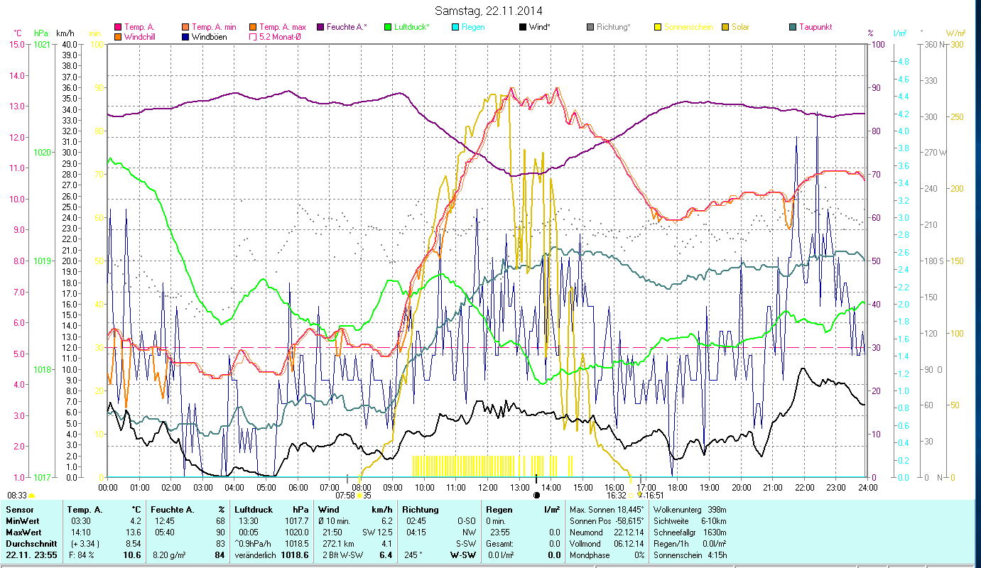981x568 pixels.
Task: Click the maximum temperature value 13.6
Action: (x=134, y=532)
